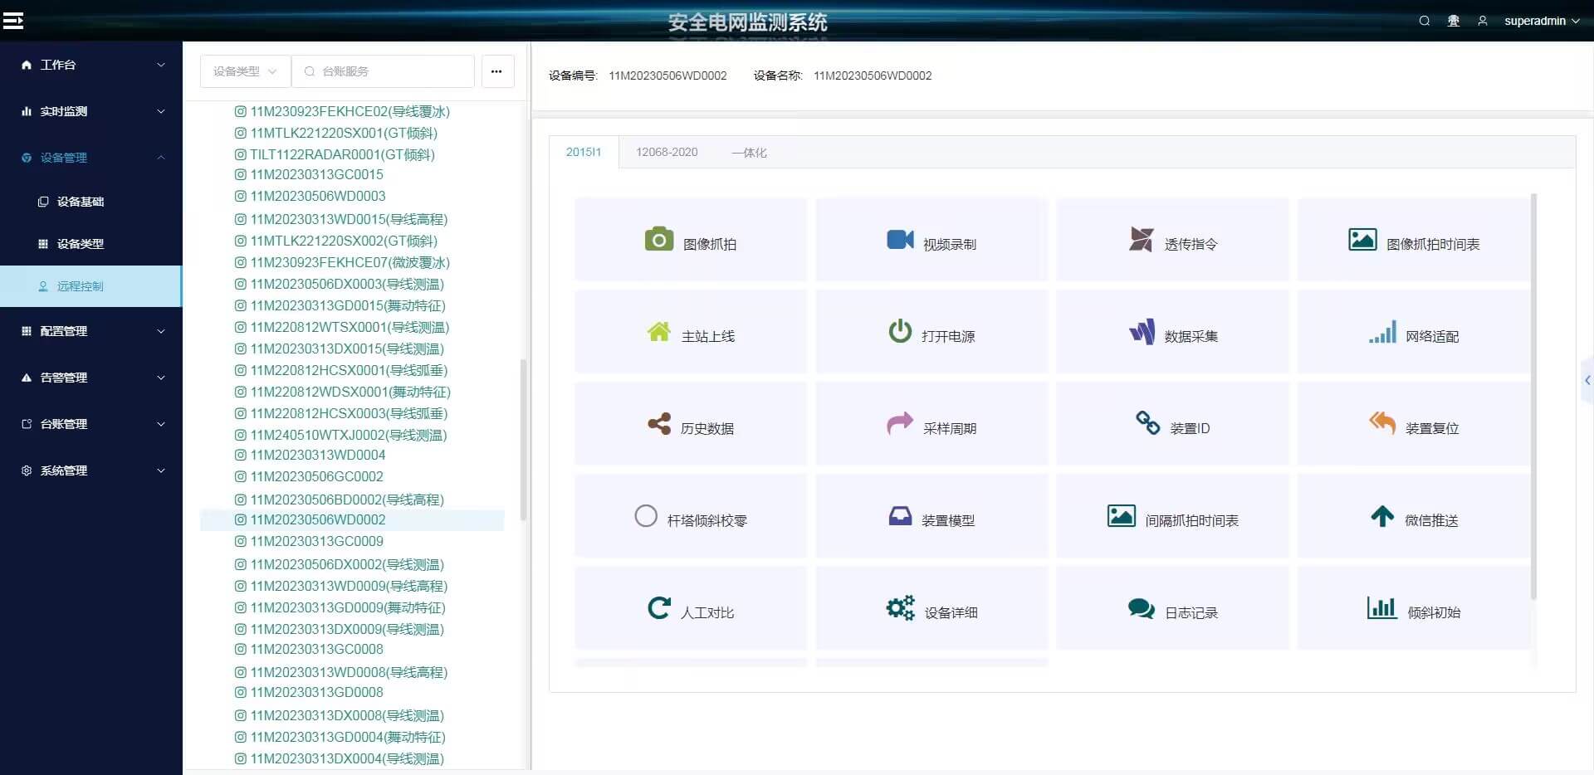Click the 装置复位 button
This screenshot has height=775, width=1594.
pyautogui.click(x=1414, y=425)
